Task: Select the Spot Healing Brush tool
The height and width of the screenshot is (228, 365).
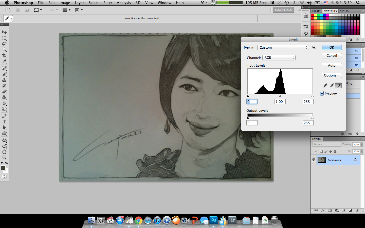Action: [4, 68]
